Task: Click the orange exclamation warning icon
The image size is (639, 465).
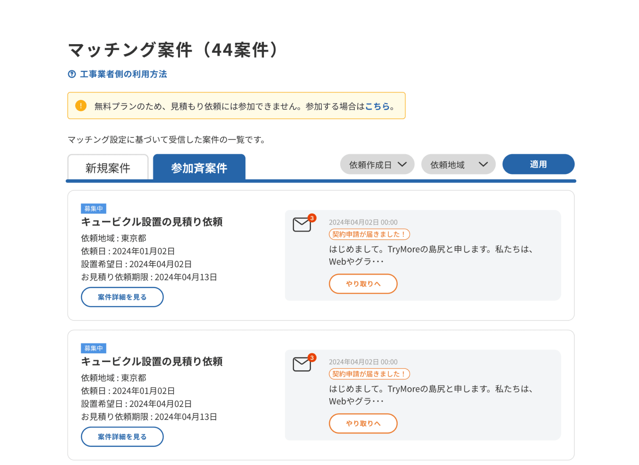Action: 81,106
